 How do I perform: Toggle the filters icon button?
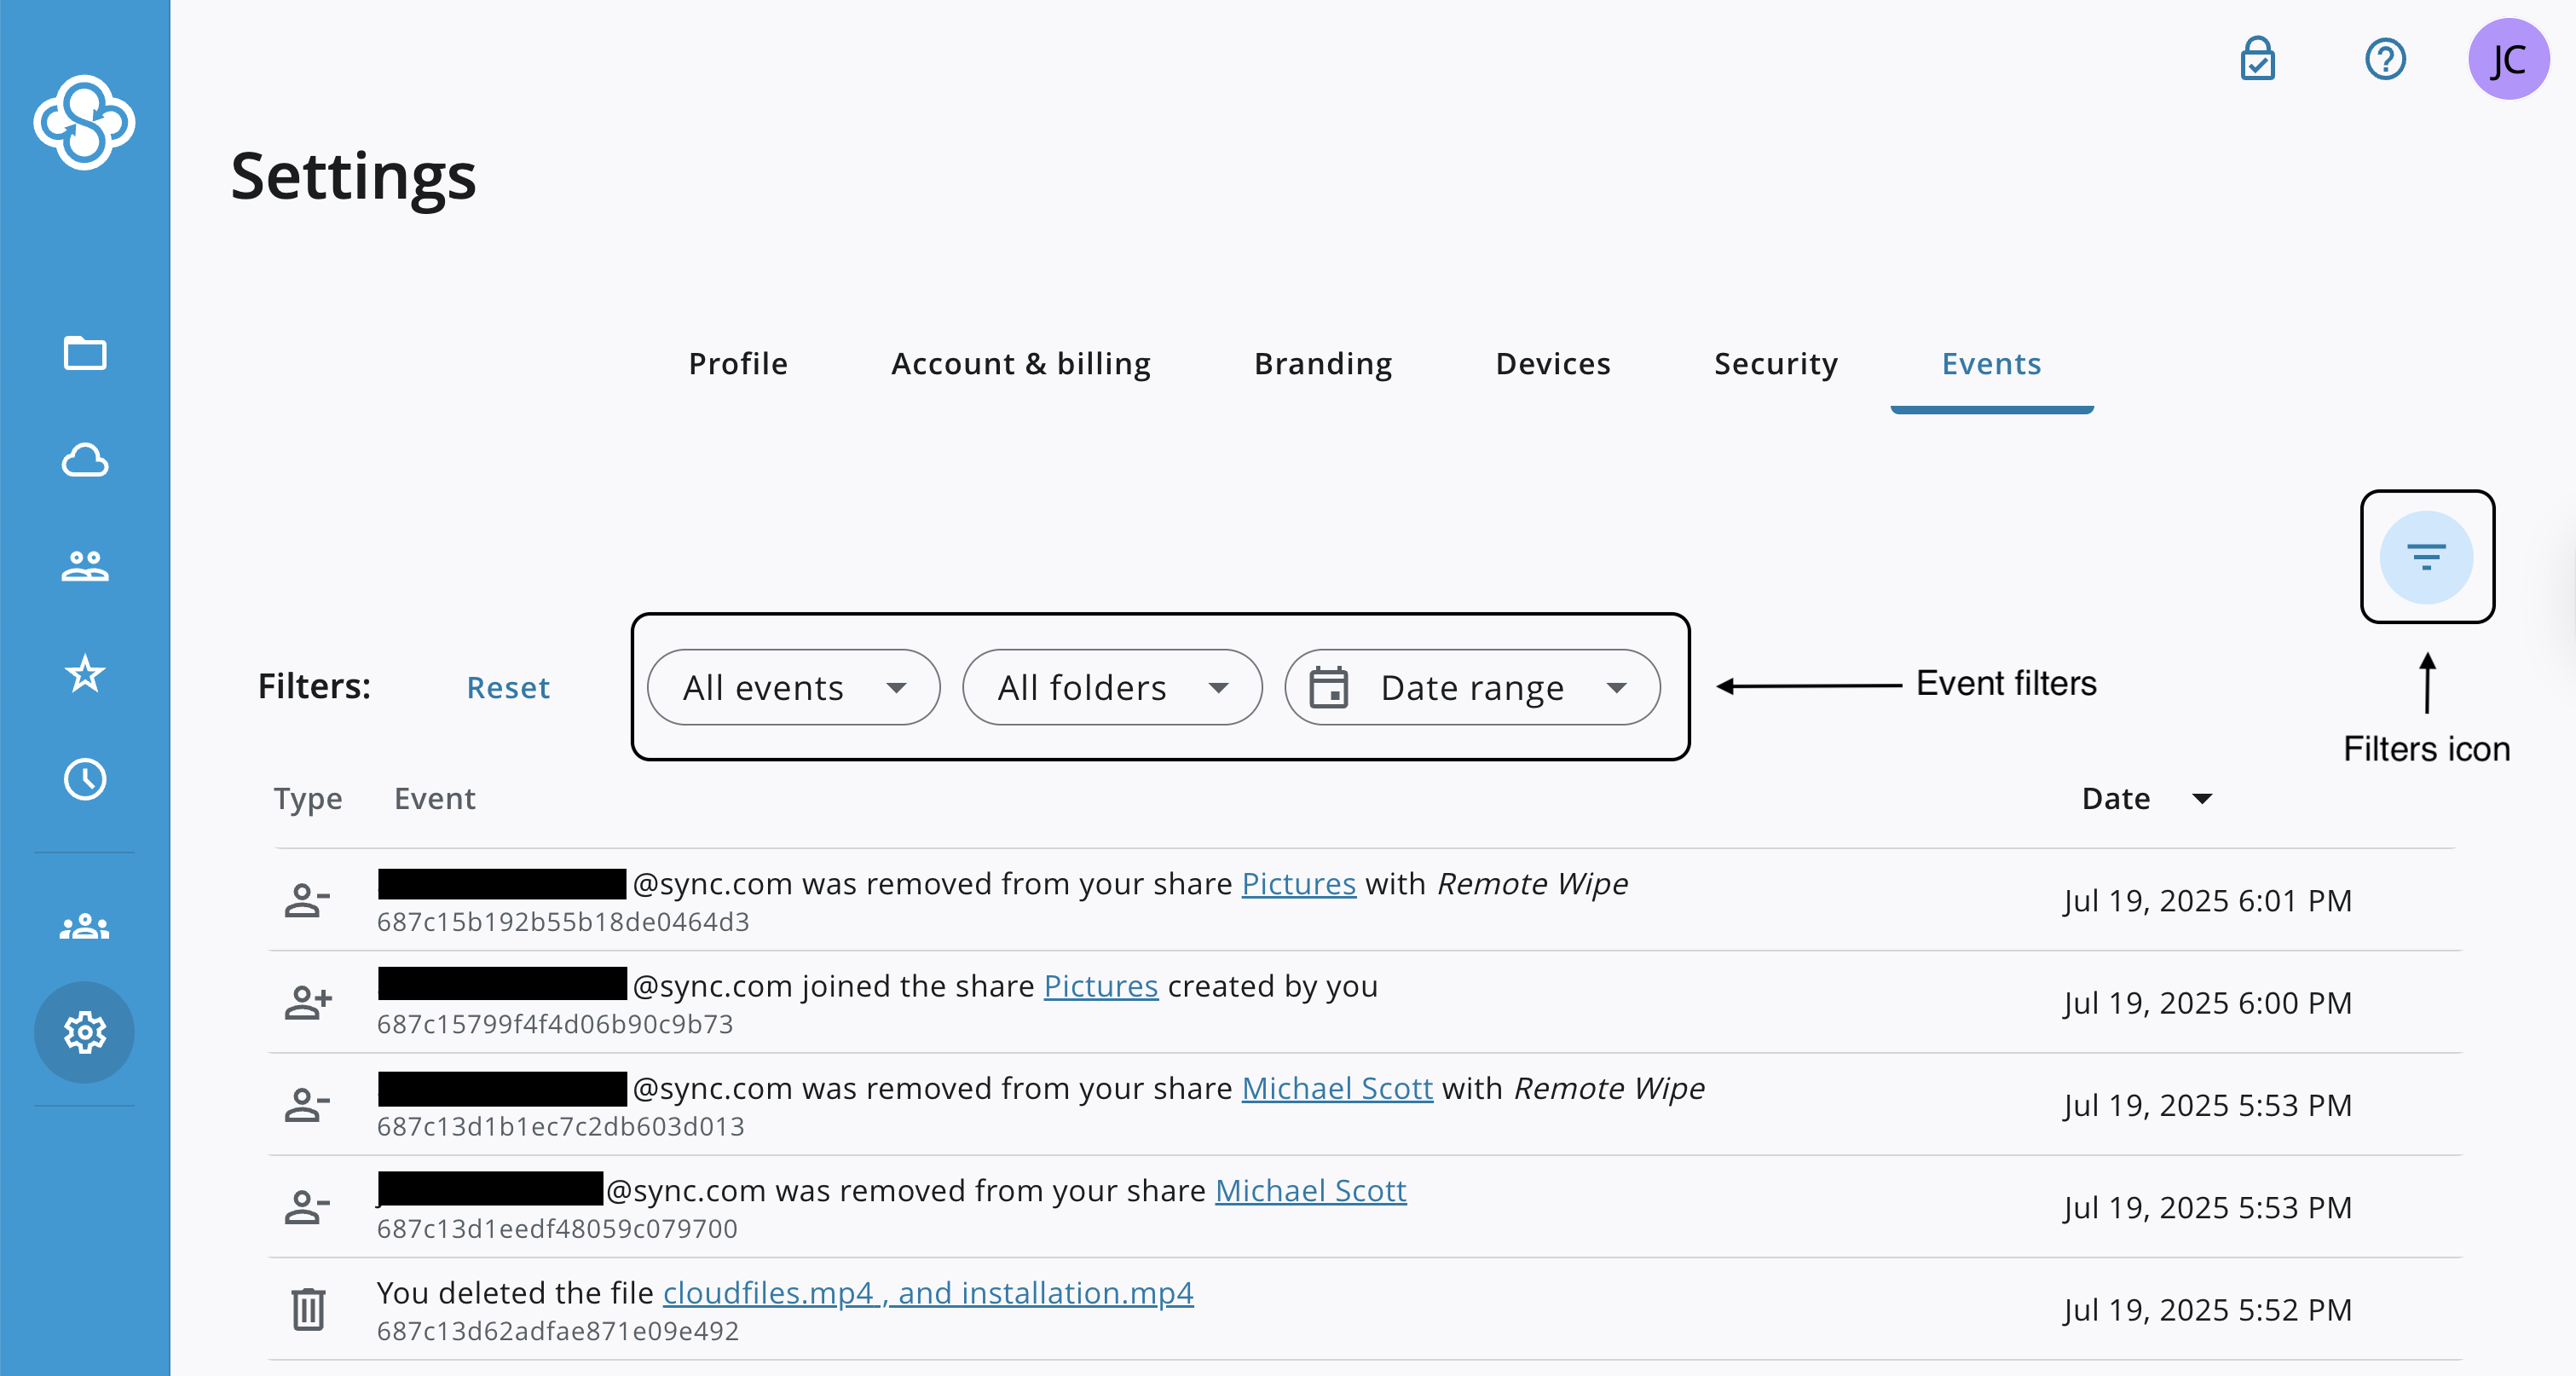[2426, 557]
